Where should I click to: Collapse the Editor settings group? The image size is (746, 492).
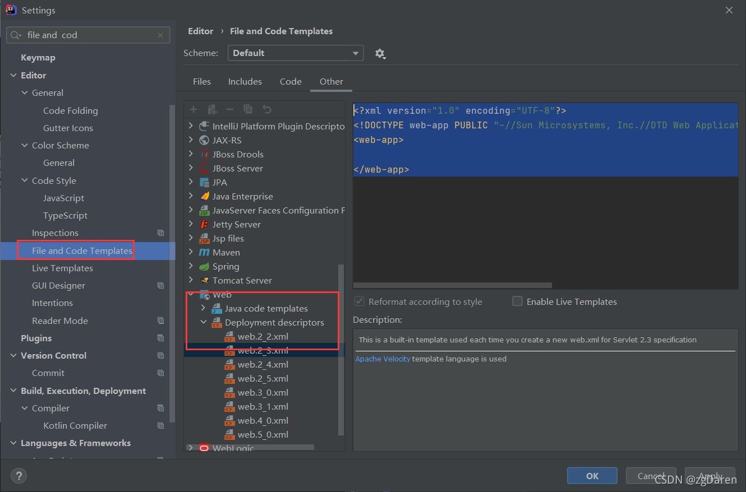(x=13, y=75)
